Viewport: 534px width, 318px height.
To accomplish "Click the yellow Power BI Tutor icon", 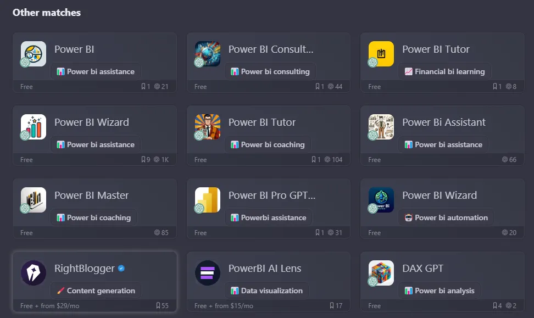I will click(381, 54).
